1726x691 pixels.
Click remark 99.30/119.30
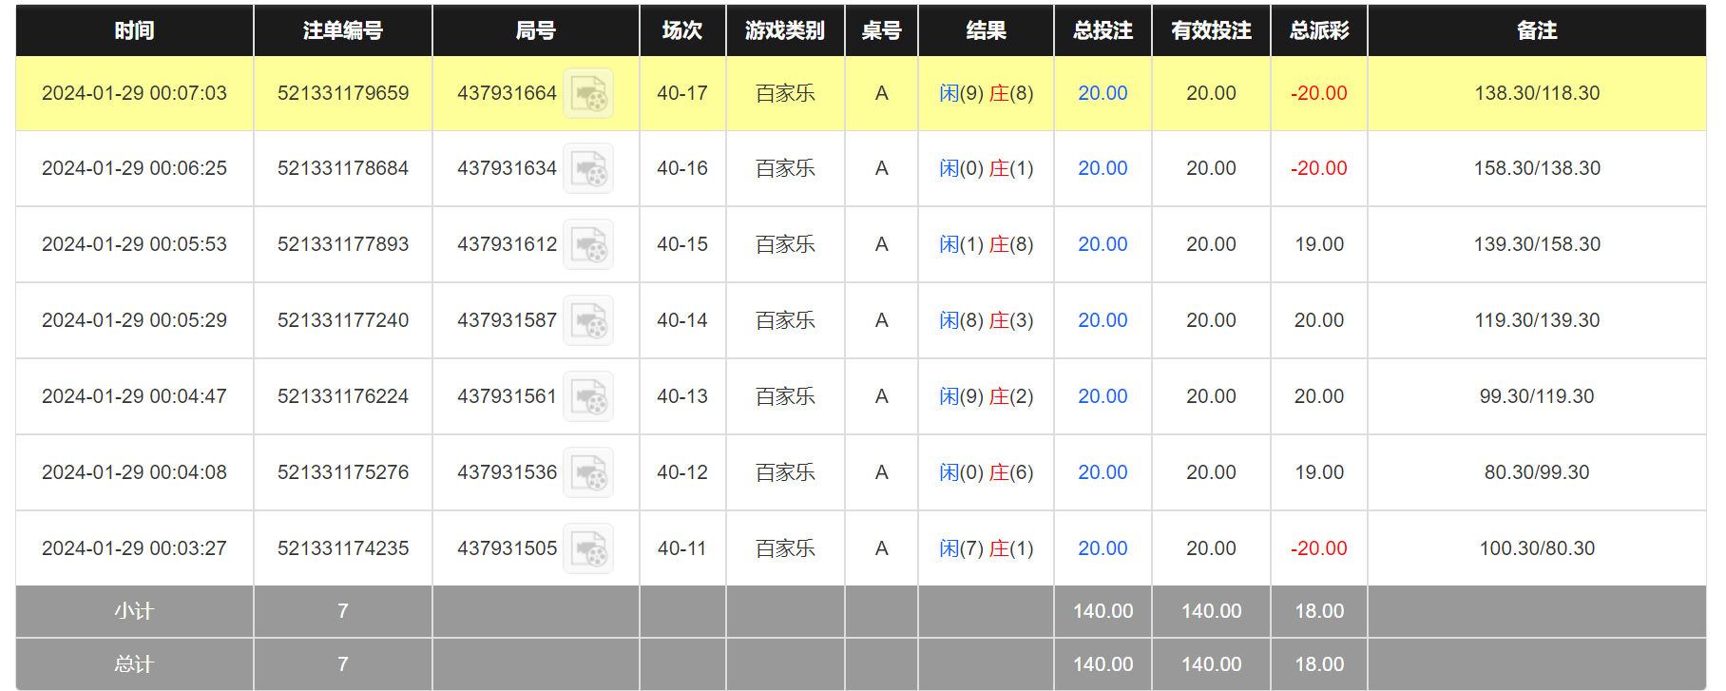click(x=1537, y=396)
